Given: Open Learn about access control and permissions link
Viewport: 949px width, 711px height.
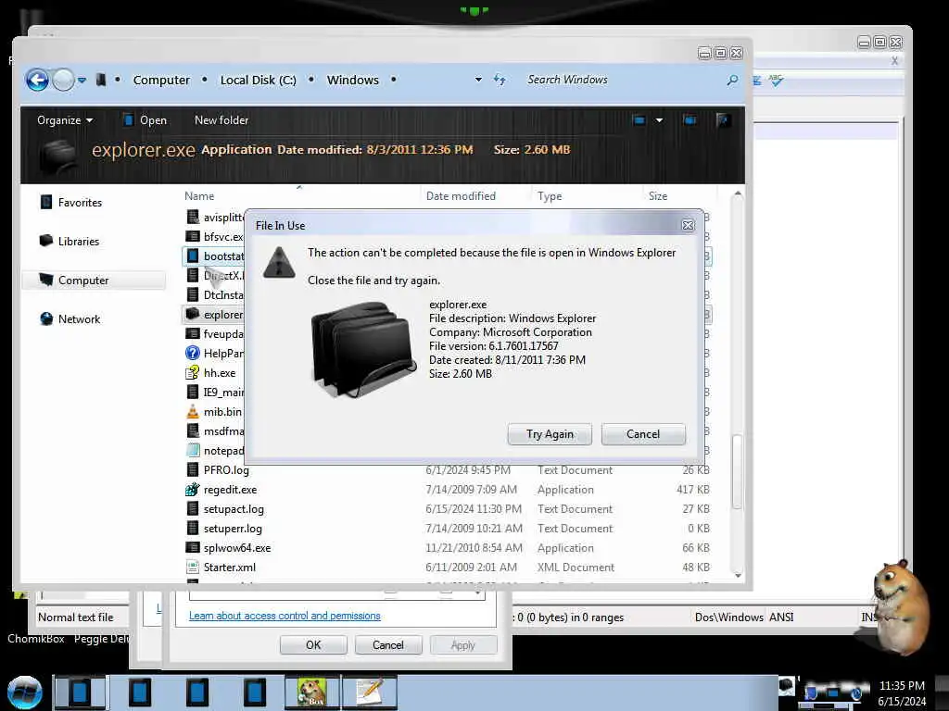Looking at the screenshot, I should coord(285,616).
